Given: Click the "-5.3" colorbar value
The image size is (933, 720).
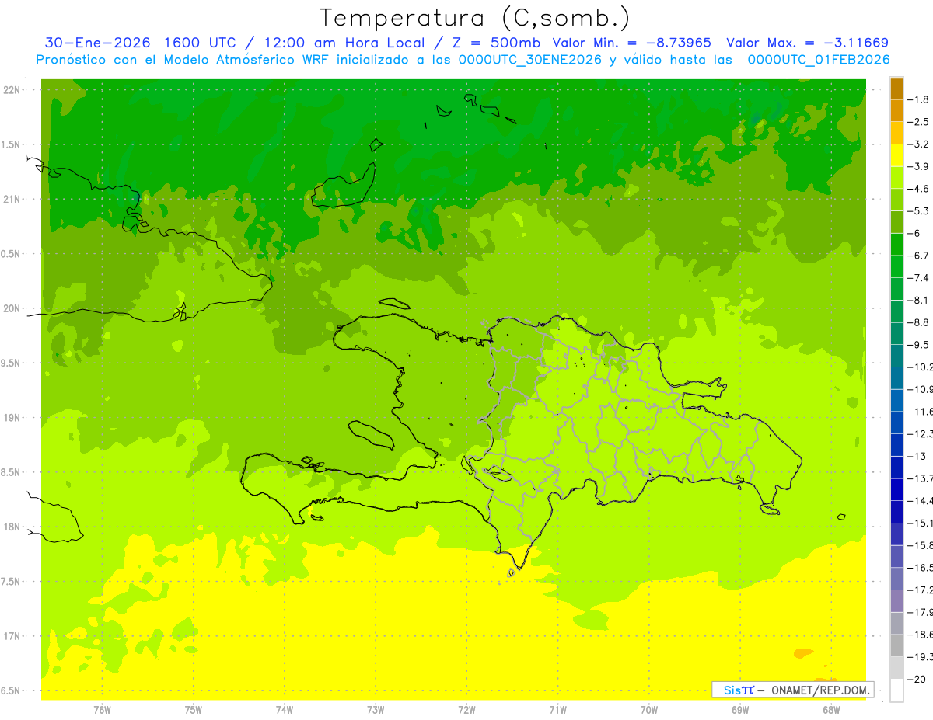Looking at the screenshot, I should [x=918, y=211].
